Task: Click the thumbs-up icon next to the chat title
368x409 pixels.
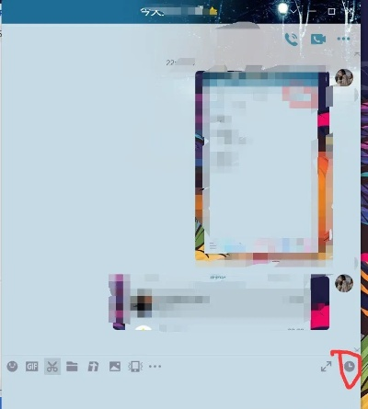Action: tap(213, 11)
